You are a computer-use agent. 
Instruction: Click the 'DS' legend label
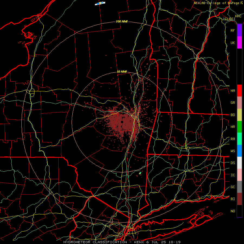click(x=233, y=163)
